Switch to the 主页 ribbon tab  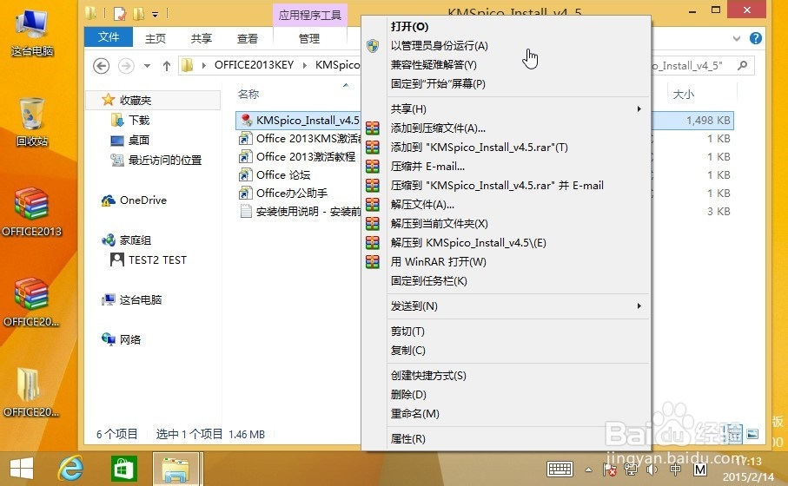pyautogui.click(x=156, y=38)
